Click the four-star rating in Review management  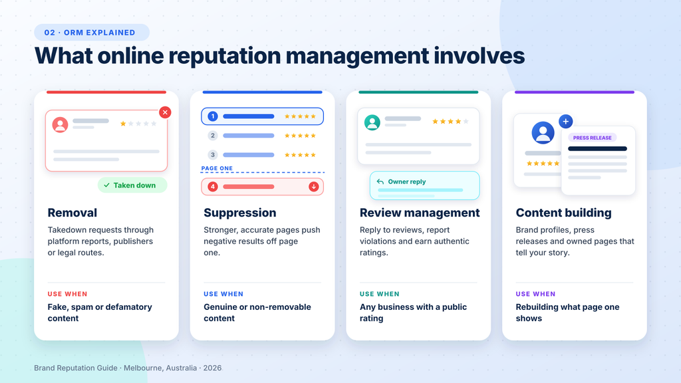click(450, 122)
